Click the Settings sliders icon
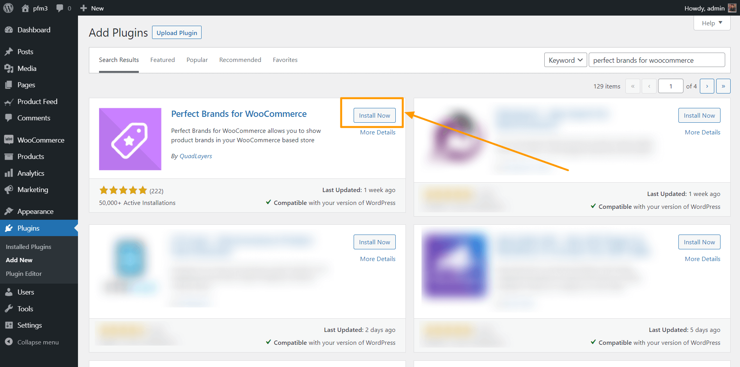Viewport: 740px width, 367px height. 9,325
